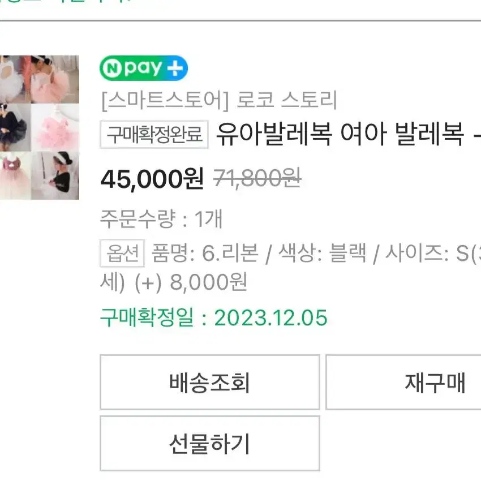Screen dimensions: 481x481
Task: Click the 구매확정일 2023.12.05 date text
Action: click(214, 317)
